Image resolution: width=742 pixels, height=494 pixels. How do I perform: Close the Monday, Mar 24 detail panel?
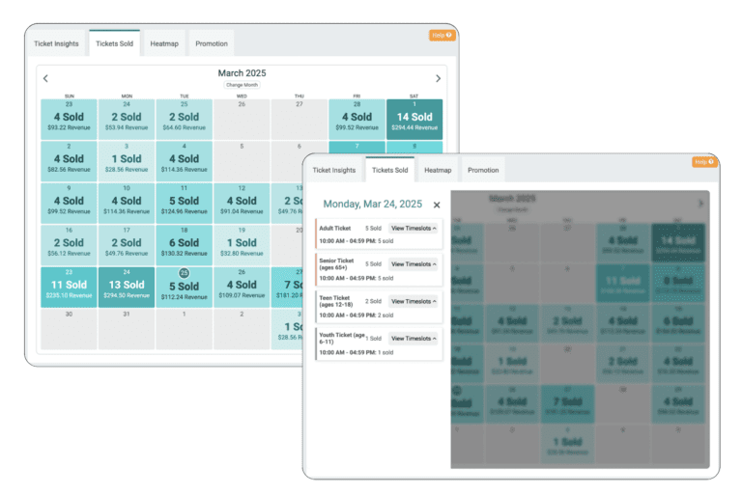(x=437, y=205)
